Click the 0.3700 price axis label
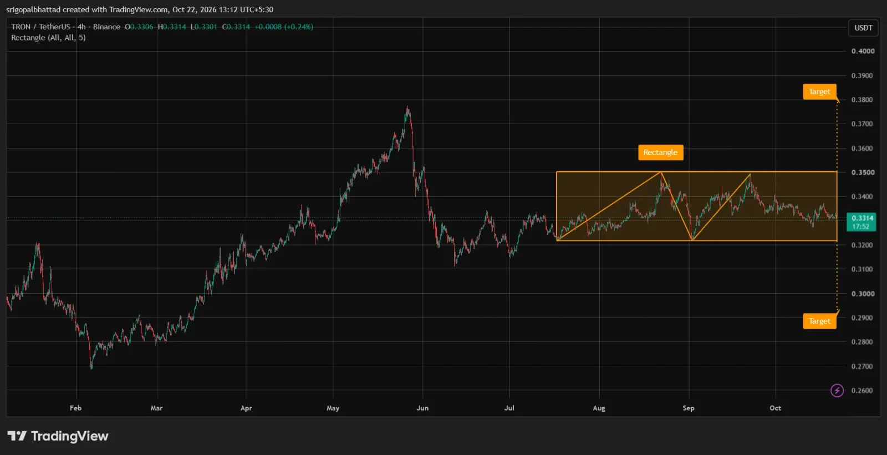887x455 pixels. point(863,124)
